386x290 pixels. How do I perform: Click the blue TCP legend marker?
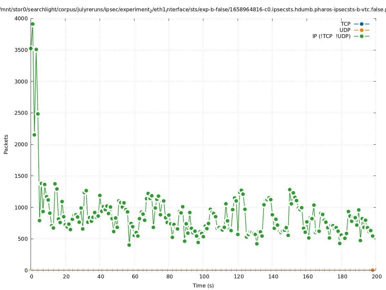pyautogui.click(x=361, y=24)
